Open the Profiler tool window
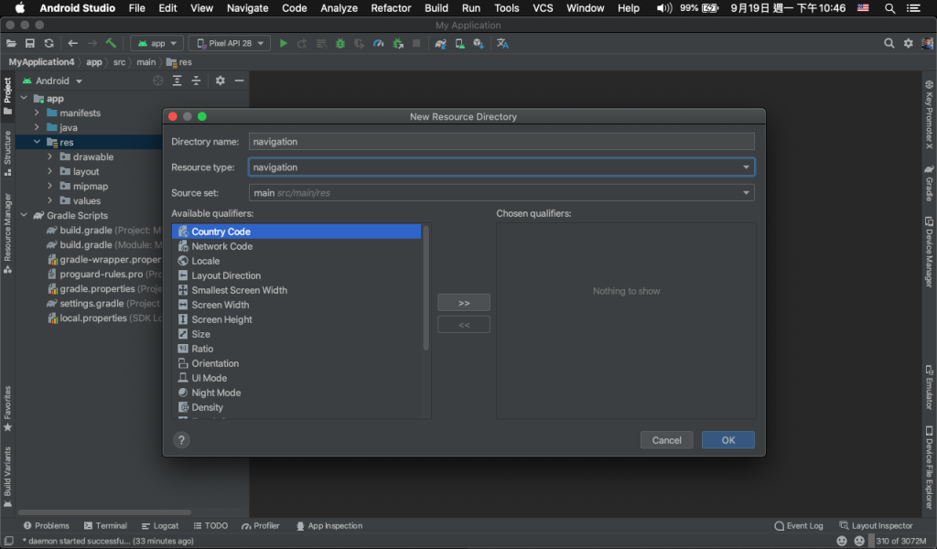The image size is (937, 549). point(261,526)
